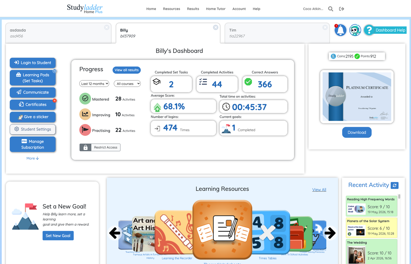Refresh the Recent Activity list
Viewport: 411px width, 264px height.
point(395,185)
